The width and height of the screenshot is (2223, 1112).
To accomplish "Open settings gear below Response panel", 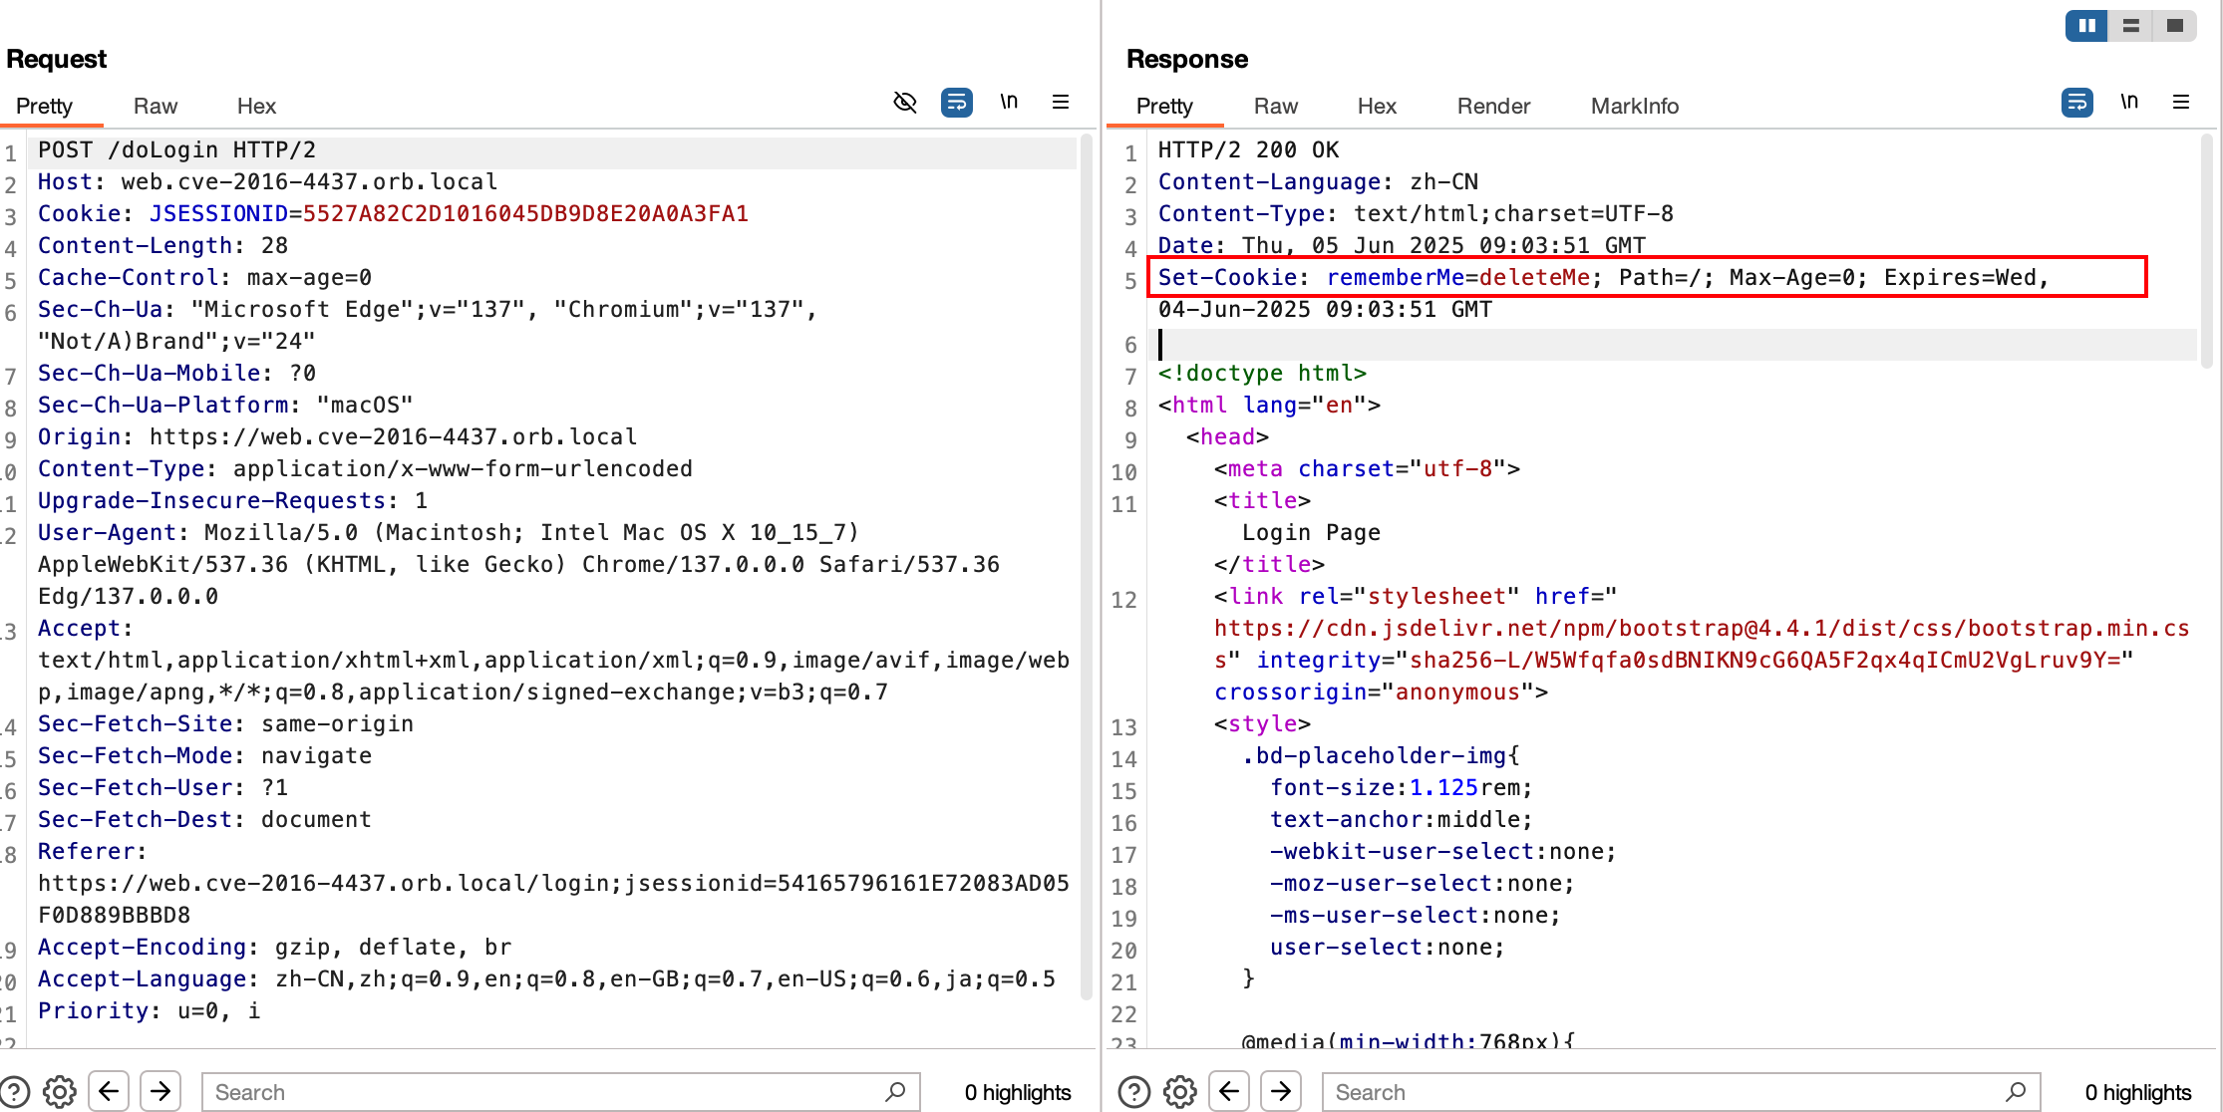I will click(1180, 1092).
